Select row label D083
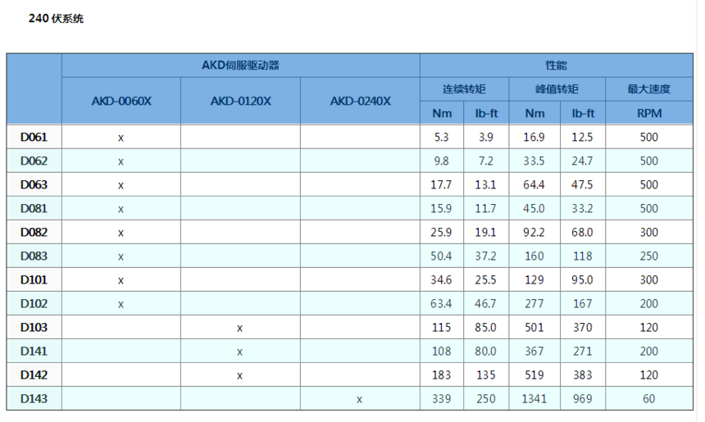This screenshot has width=705, height=422. pos(34,256)
